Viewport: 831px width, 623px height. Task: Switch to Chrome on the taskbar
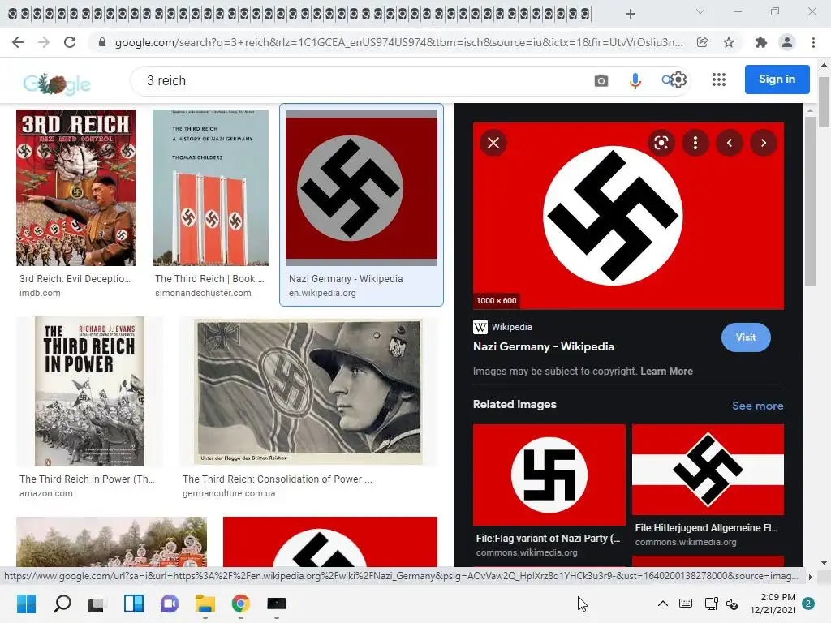(240, 604)
